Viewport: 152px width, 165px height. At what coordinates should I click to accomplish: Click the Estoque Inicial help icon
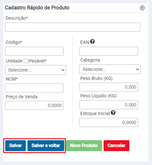pos(113,113)
